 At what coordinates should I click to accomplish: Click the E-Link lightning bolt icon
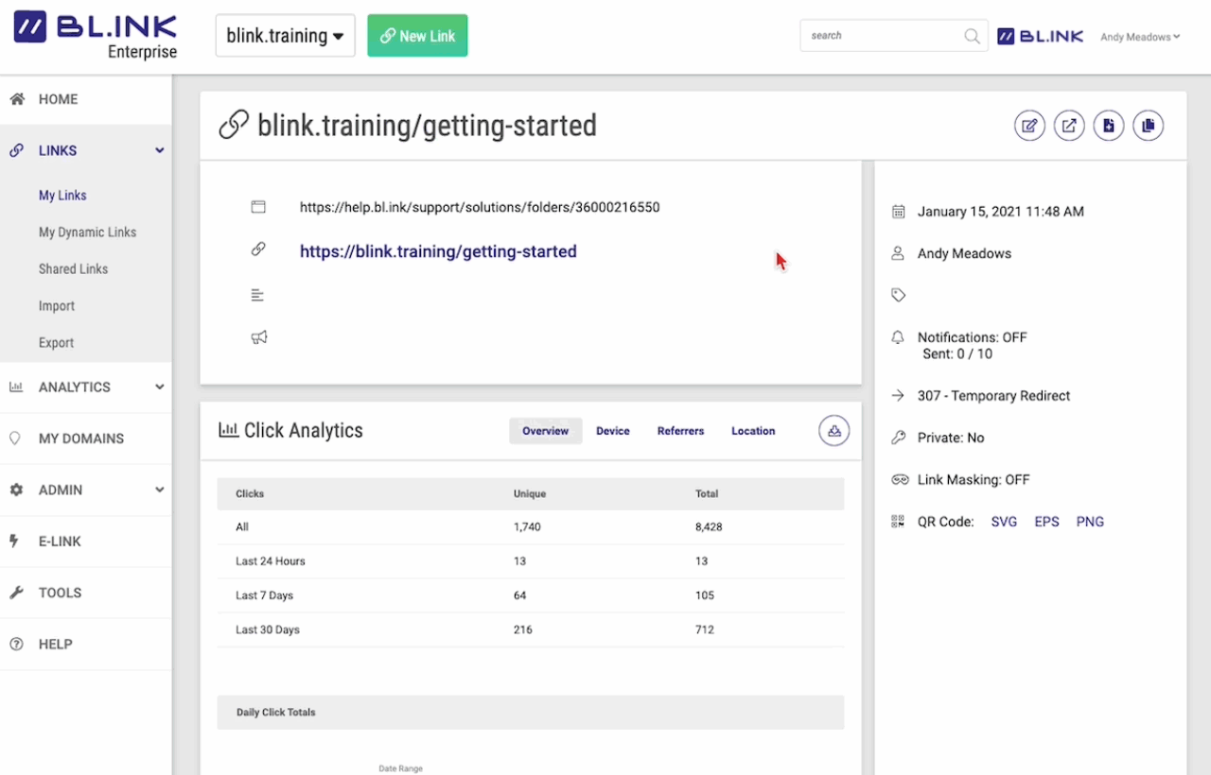click(14, 542)
